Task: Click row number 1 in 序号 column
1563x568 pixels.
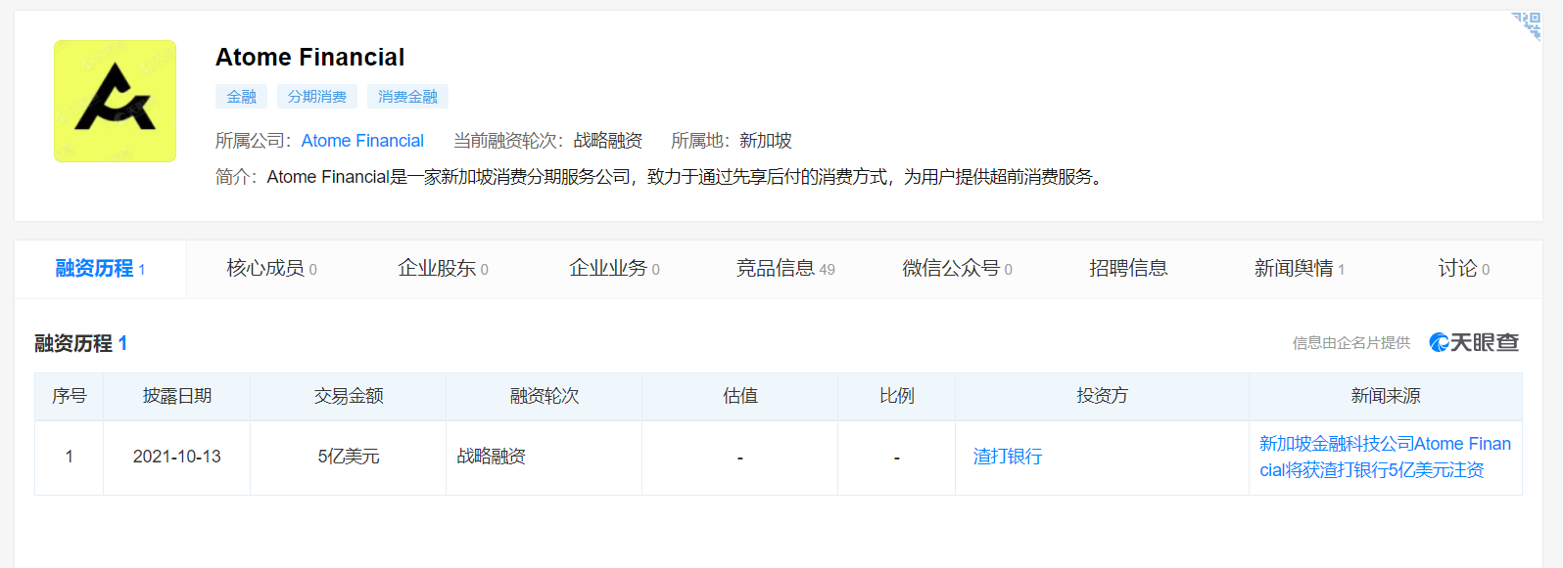Action: coord(70,457)
